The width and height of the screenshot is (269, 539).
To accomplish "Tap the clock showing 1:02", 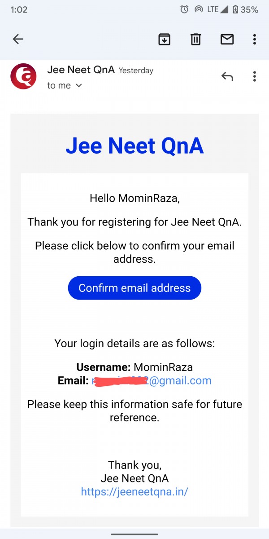I will [18, 9].
